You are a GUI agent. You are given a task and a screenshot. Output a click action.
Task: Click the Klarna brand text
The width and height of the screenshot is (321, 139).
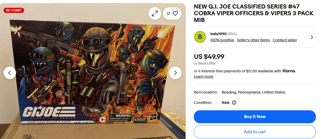(x=289, y=71)
